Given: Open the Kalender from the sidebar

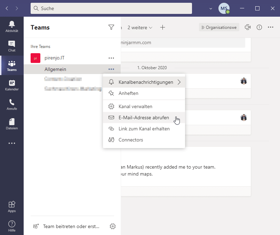Looking at the screenshot, I should click(12, 84).
